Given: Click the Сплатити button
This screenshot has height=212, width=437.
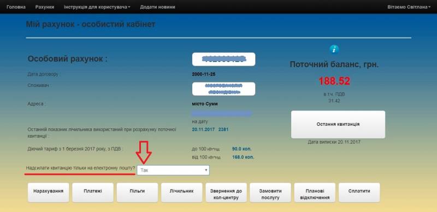Looking at the screenshot, I should [359, 192].
